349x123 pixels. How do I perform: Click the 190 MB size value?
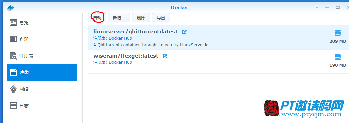[x=338, y=65]
